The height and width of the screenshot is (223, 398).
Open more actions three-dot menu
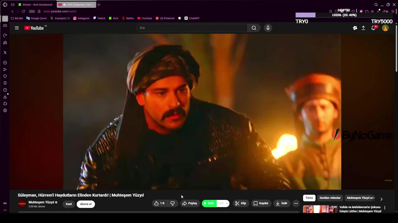point(296,203)
